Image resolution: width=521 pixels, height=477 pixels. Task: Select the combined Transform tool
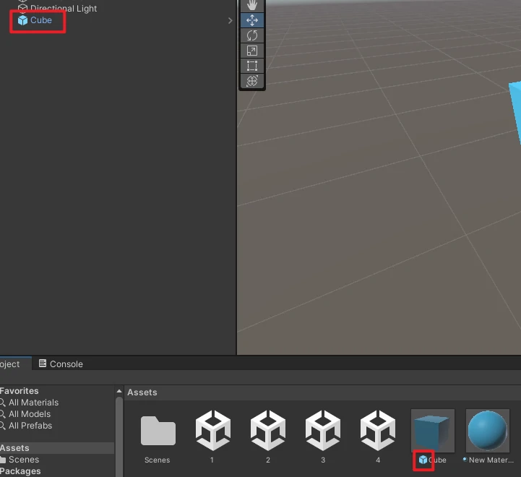[x=252, y=81]
